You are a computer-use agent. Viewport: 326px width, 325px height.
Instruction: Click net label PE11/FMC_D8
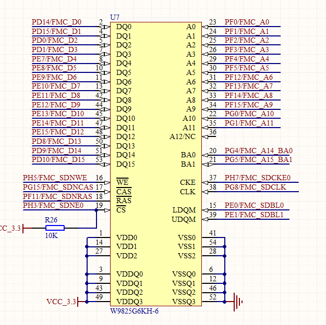pyautogui.click(x=56, y=95)
